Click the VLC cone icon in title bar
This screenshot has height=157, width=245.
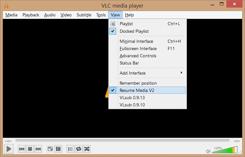point(6,6)
